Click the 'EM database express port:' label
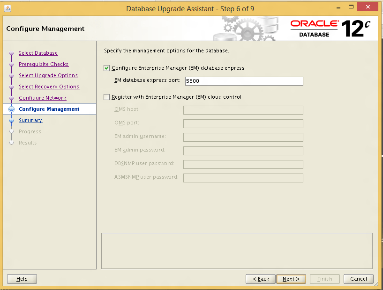Image resolution: width=383 pixels, height=290 pixels. coord(147,80)
